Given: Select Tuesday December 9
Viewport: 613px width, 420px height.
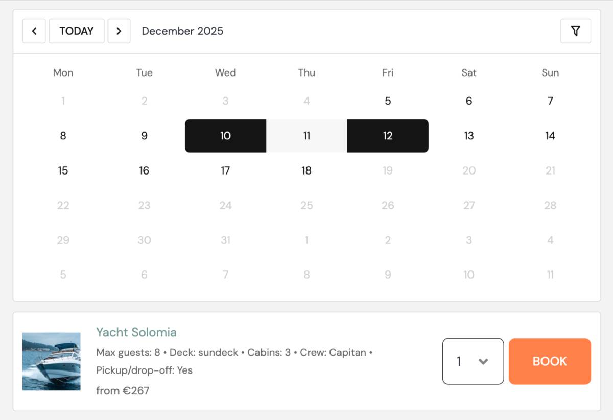Looking at the screenshot, I should point(144,136).
